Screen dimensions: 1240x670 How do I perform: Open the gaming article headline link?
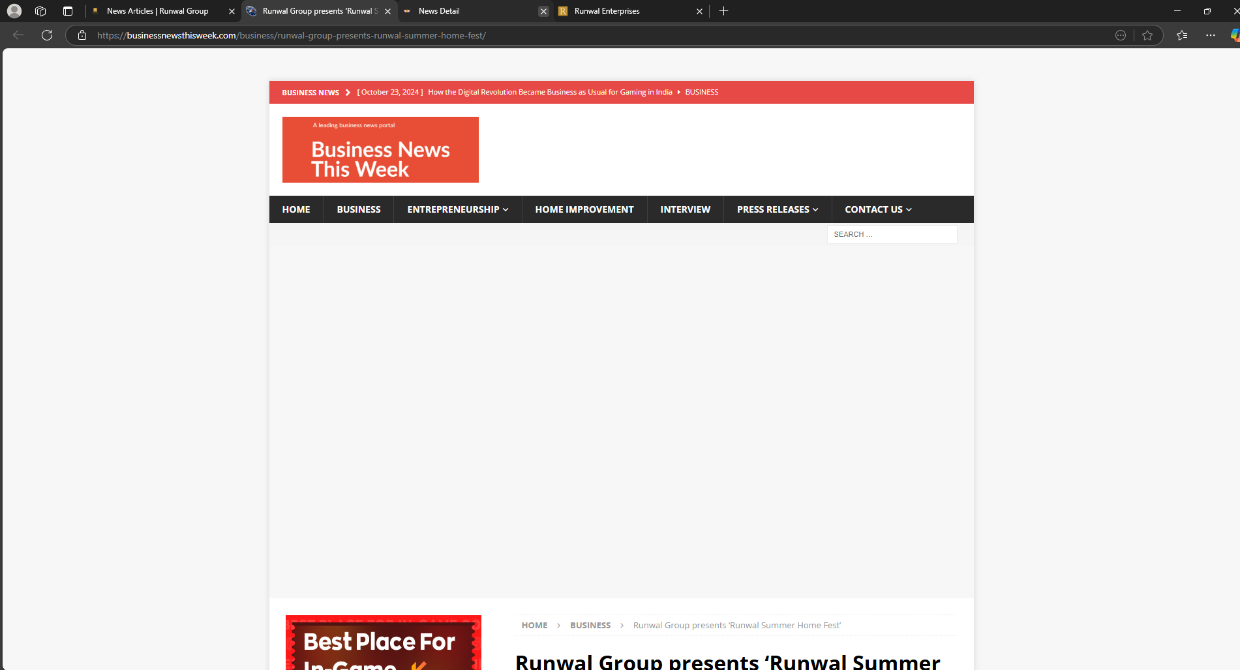click(549, 92)
